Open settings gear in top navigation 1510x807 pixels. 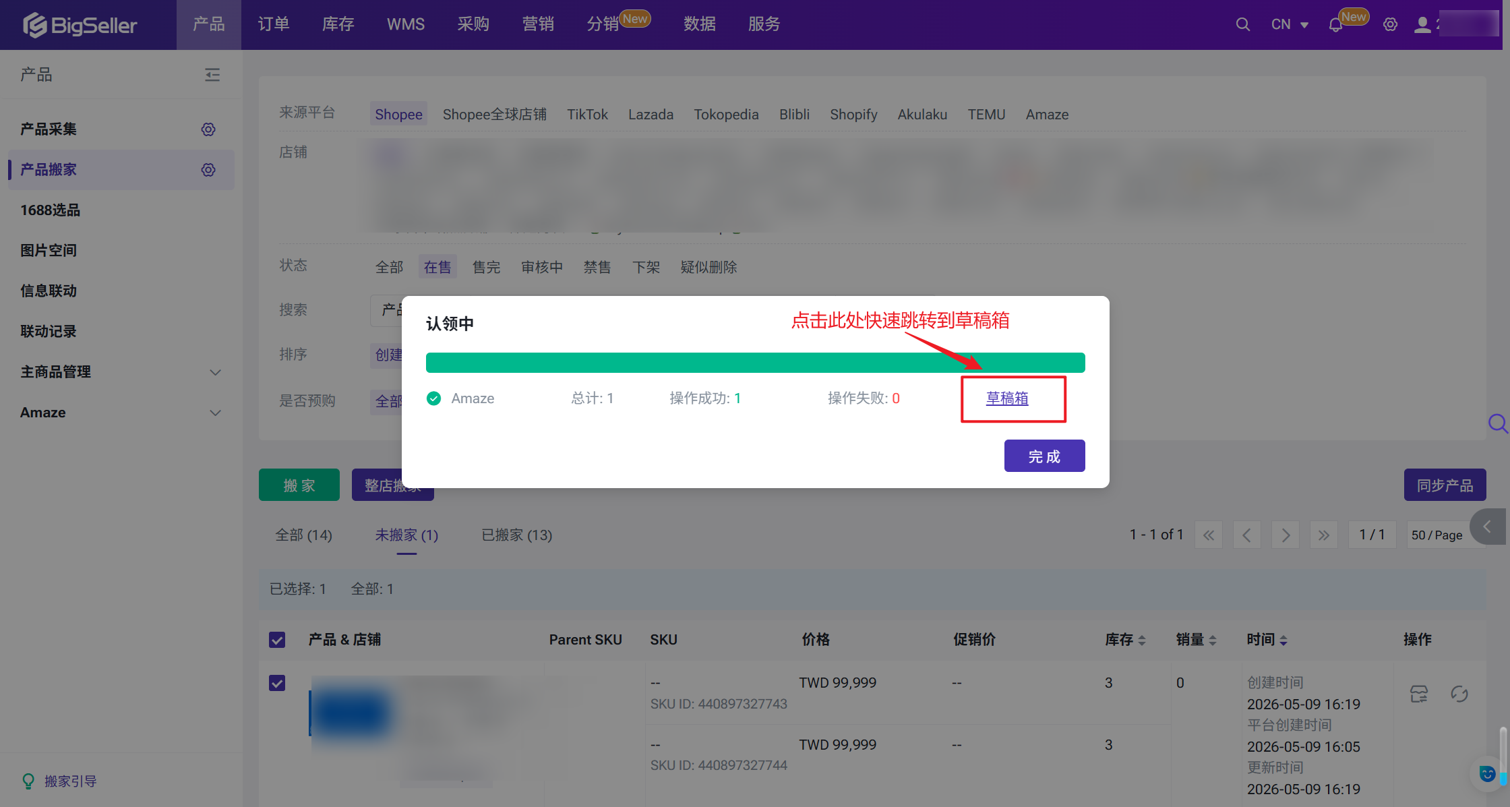[1390, 25]
